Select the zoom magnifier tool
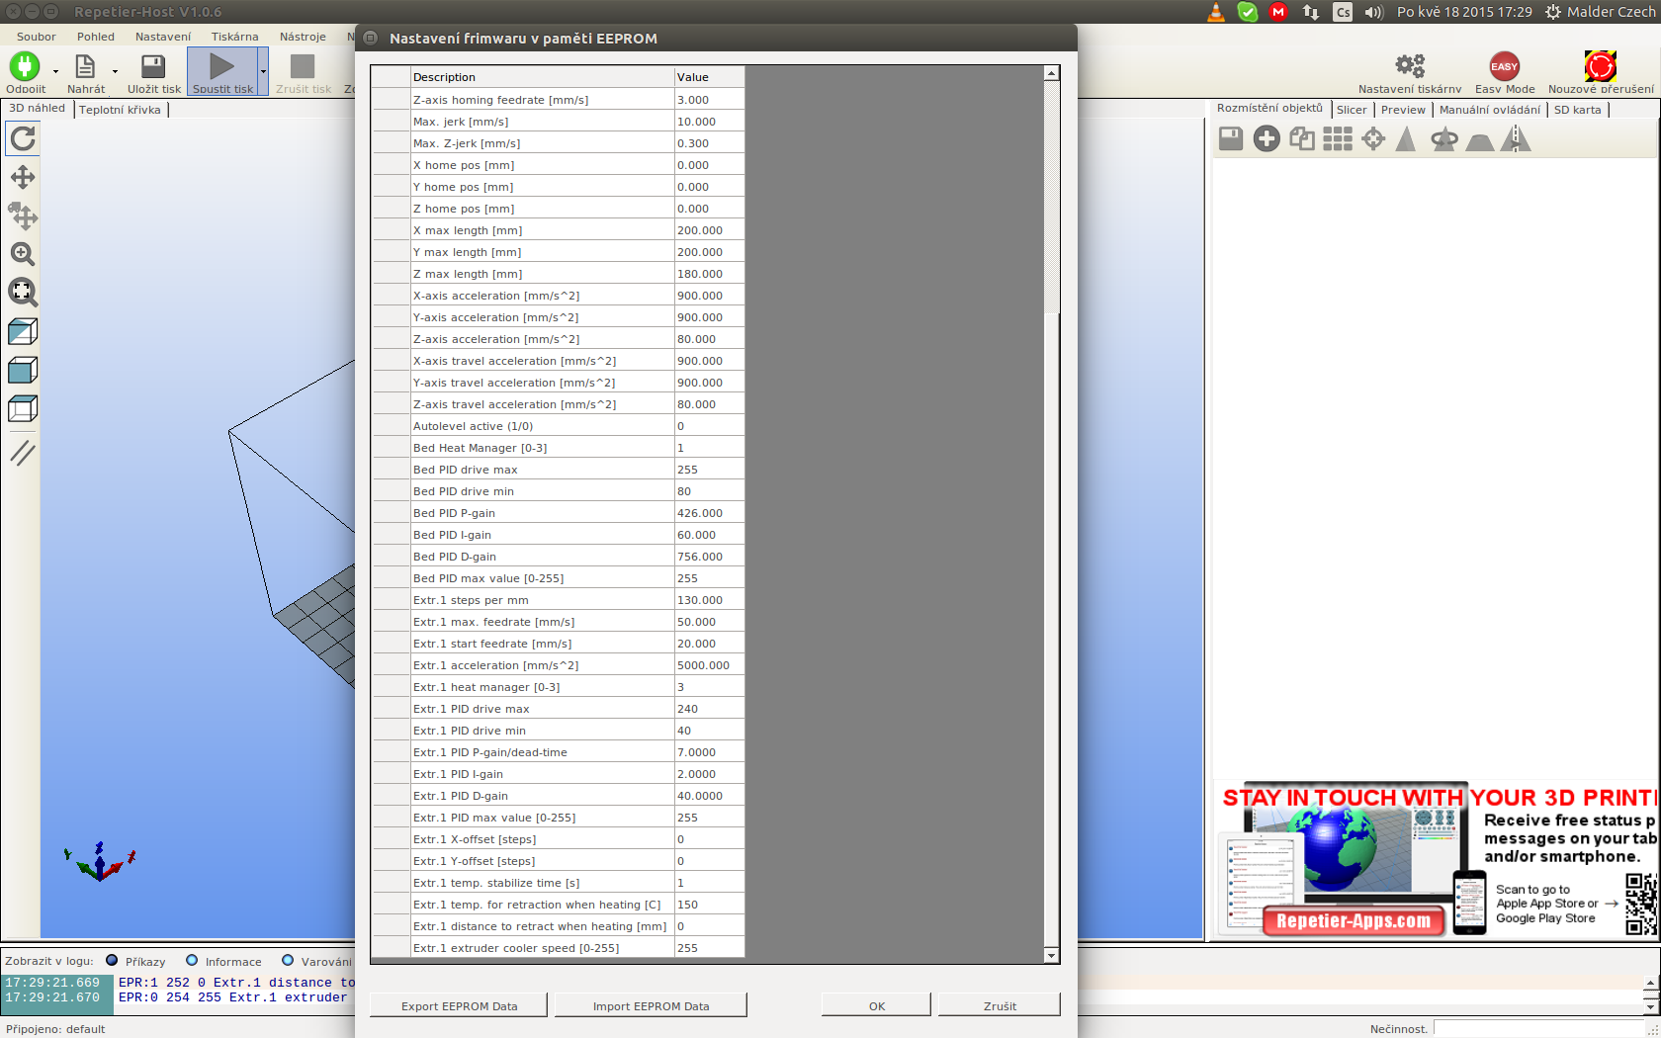The image size is (1661, 1038). coord(23,254)
